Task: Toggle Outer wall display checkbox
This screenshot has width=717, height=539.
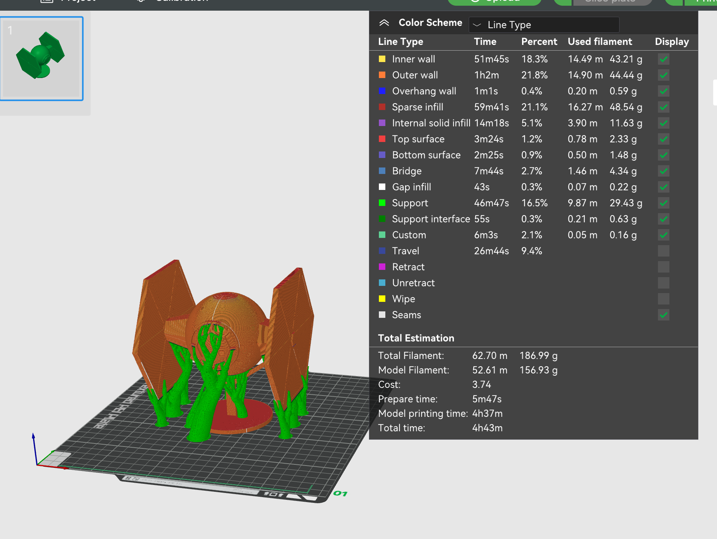Action: pos(663,75)
